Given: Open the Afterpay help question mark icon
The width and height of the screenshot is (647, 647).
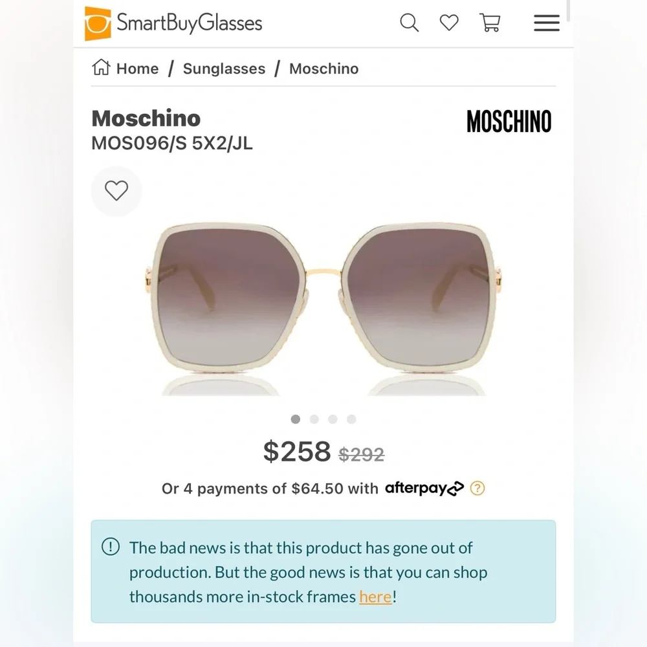Looking at the screenshot, I should [478, 488].
